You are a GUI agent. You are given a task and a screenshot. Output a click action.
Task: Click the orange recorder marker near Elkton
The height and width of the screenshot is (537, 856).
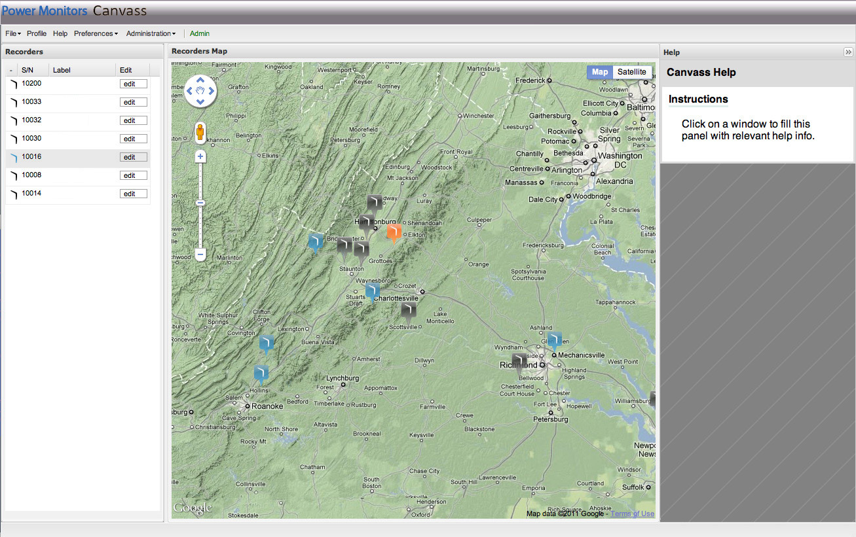pos(394,233)
